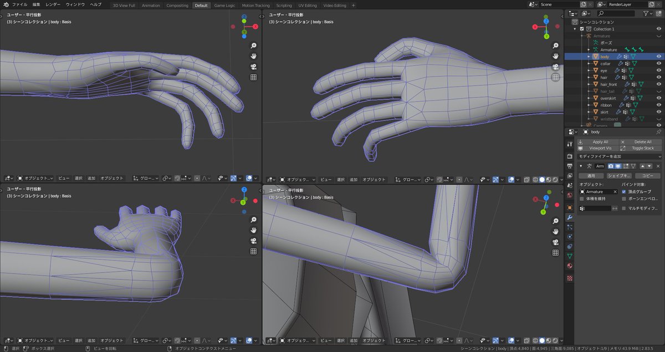This screenshot has width=665, height=352.
Task: Open the ファイル menu
Action: (x=20, y=4)
